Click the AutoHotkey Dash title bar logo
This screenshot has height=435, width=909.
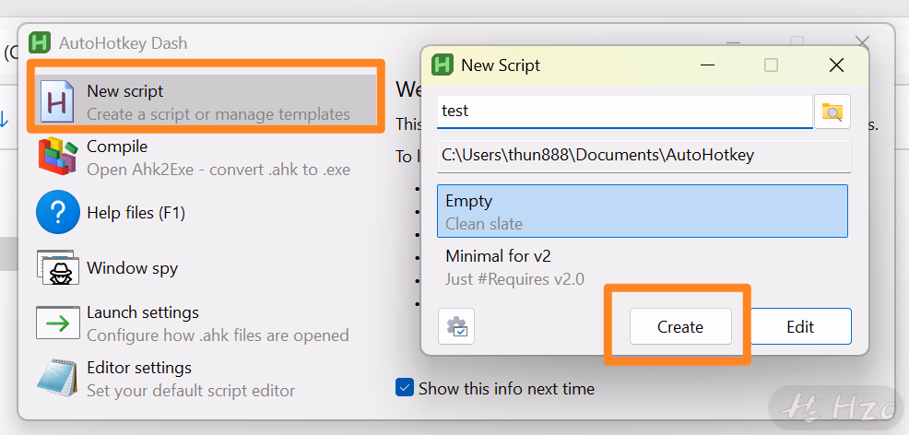(x=40, y=43)
